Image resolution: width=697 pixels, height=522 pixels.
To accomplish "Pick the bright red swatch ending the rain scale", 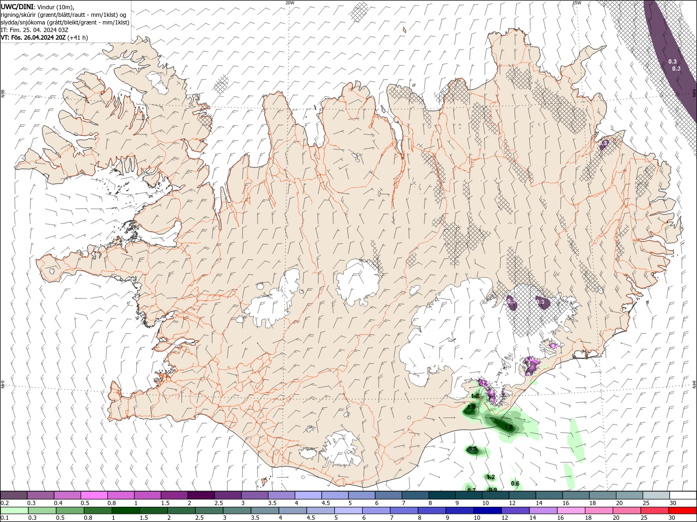I will (x=682, y=511).
